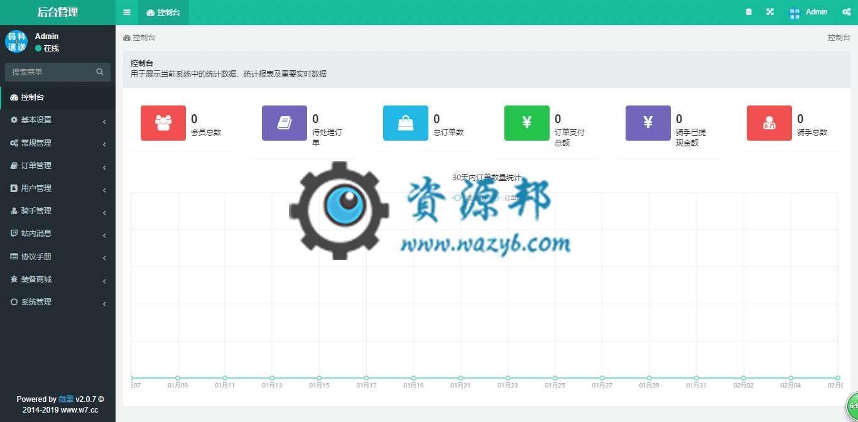Open Admin user menu in header
Viewport: 858px width, 422px height.
point(808,12)
